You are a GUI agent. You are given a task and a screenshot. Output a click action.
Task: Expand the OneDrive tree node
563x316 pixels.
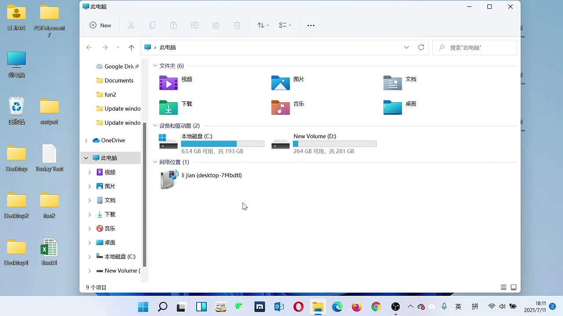(x=86, y=140)
